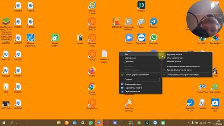Select the Google Docs desktop shortcut
This screenshot has width=224, height=126.
pyautogui.click(x=92, y=104)
